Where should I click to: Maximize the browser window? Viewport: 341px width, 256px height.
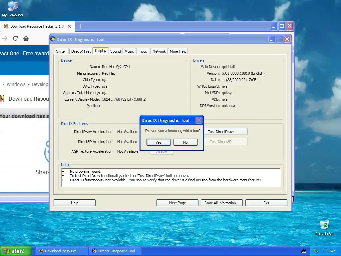coord(282,26)
